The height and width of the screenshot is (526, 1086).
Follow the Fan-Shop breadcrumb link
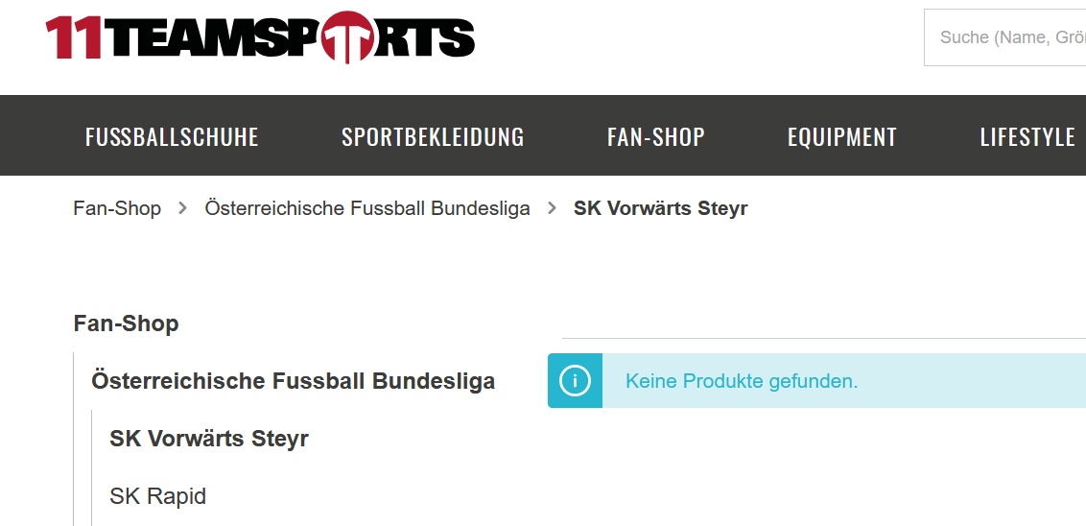tap(117, 208)
